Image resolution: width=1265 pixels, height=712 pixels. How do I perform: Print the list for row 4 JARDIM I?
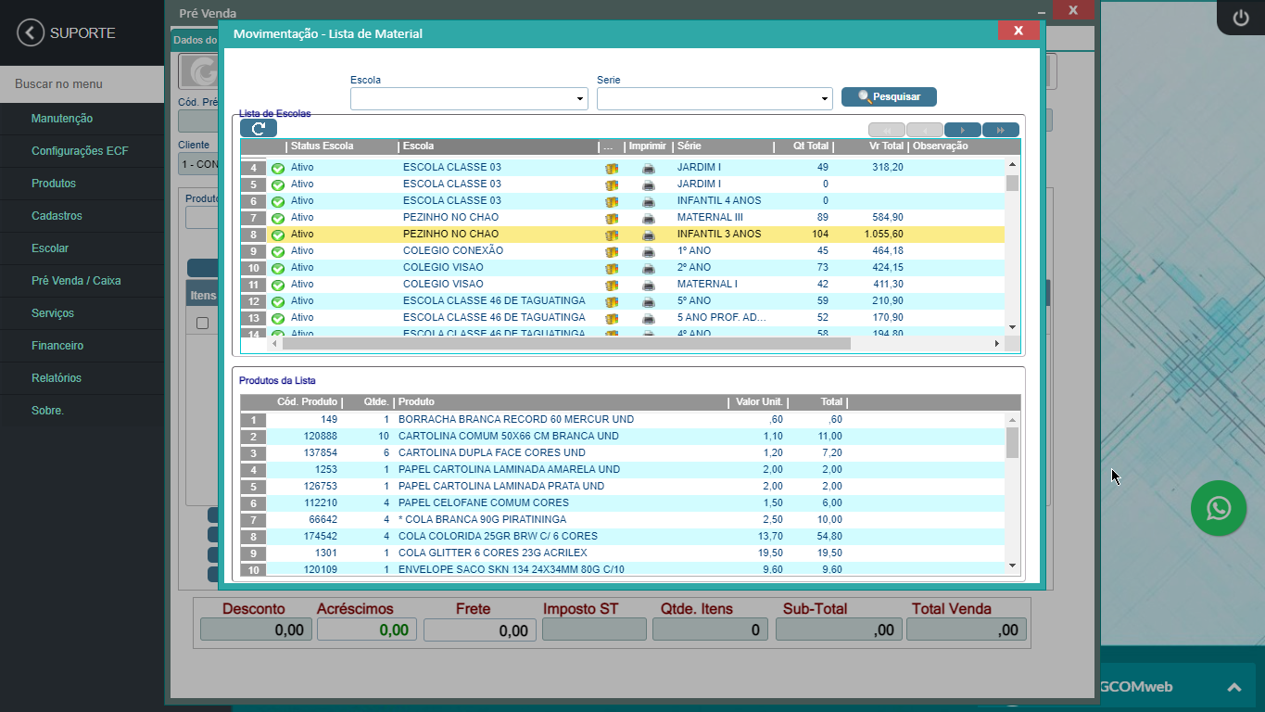pyautogui.click(x=649, y=168)
